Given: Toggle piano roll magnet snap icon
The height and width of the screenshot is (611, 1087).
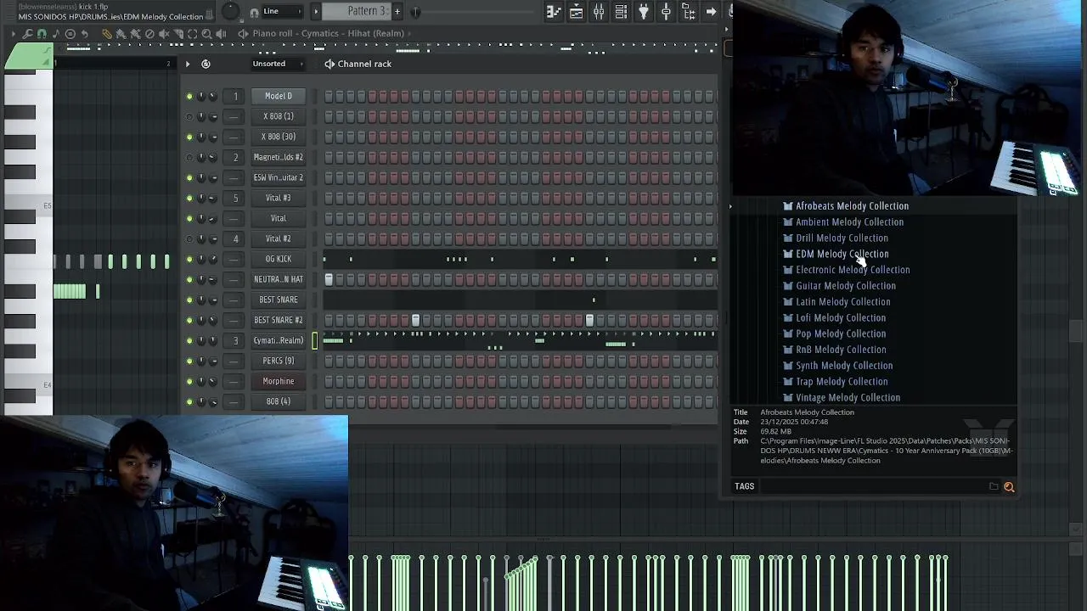Looking at the screenshot, I should pos(42,34).
